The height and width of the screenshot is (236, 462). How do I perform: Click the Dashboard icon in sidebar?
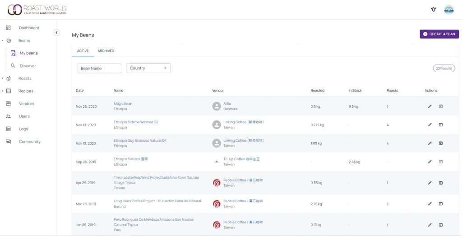(x=8, y=28)
